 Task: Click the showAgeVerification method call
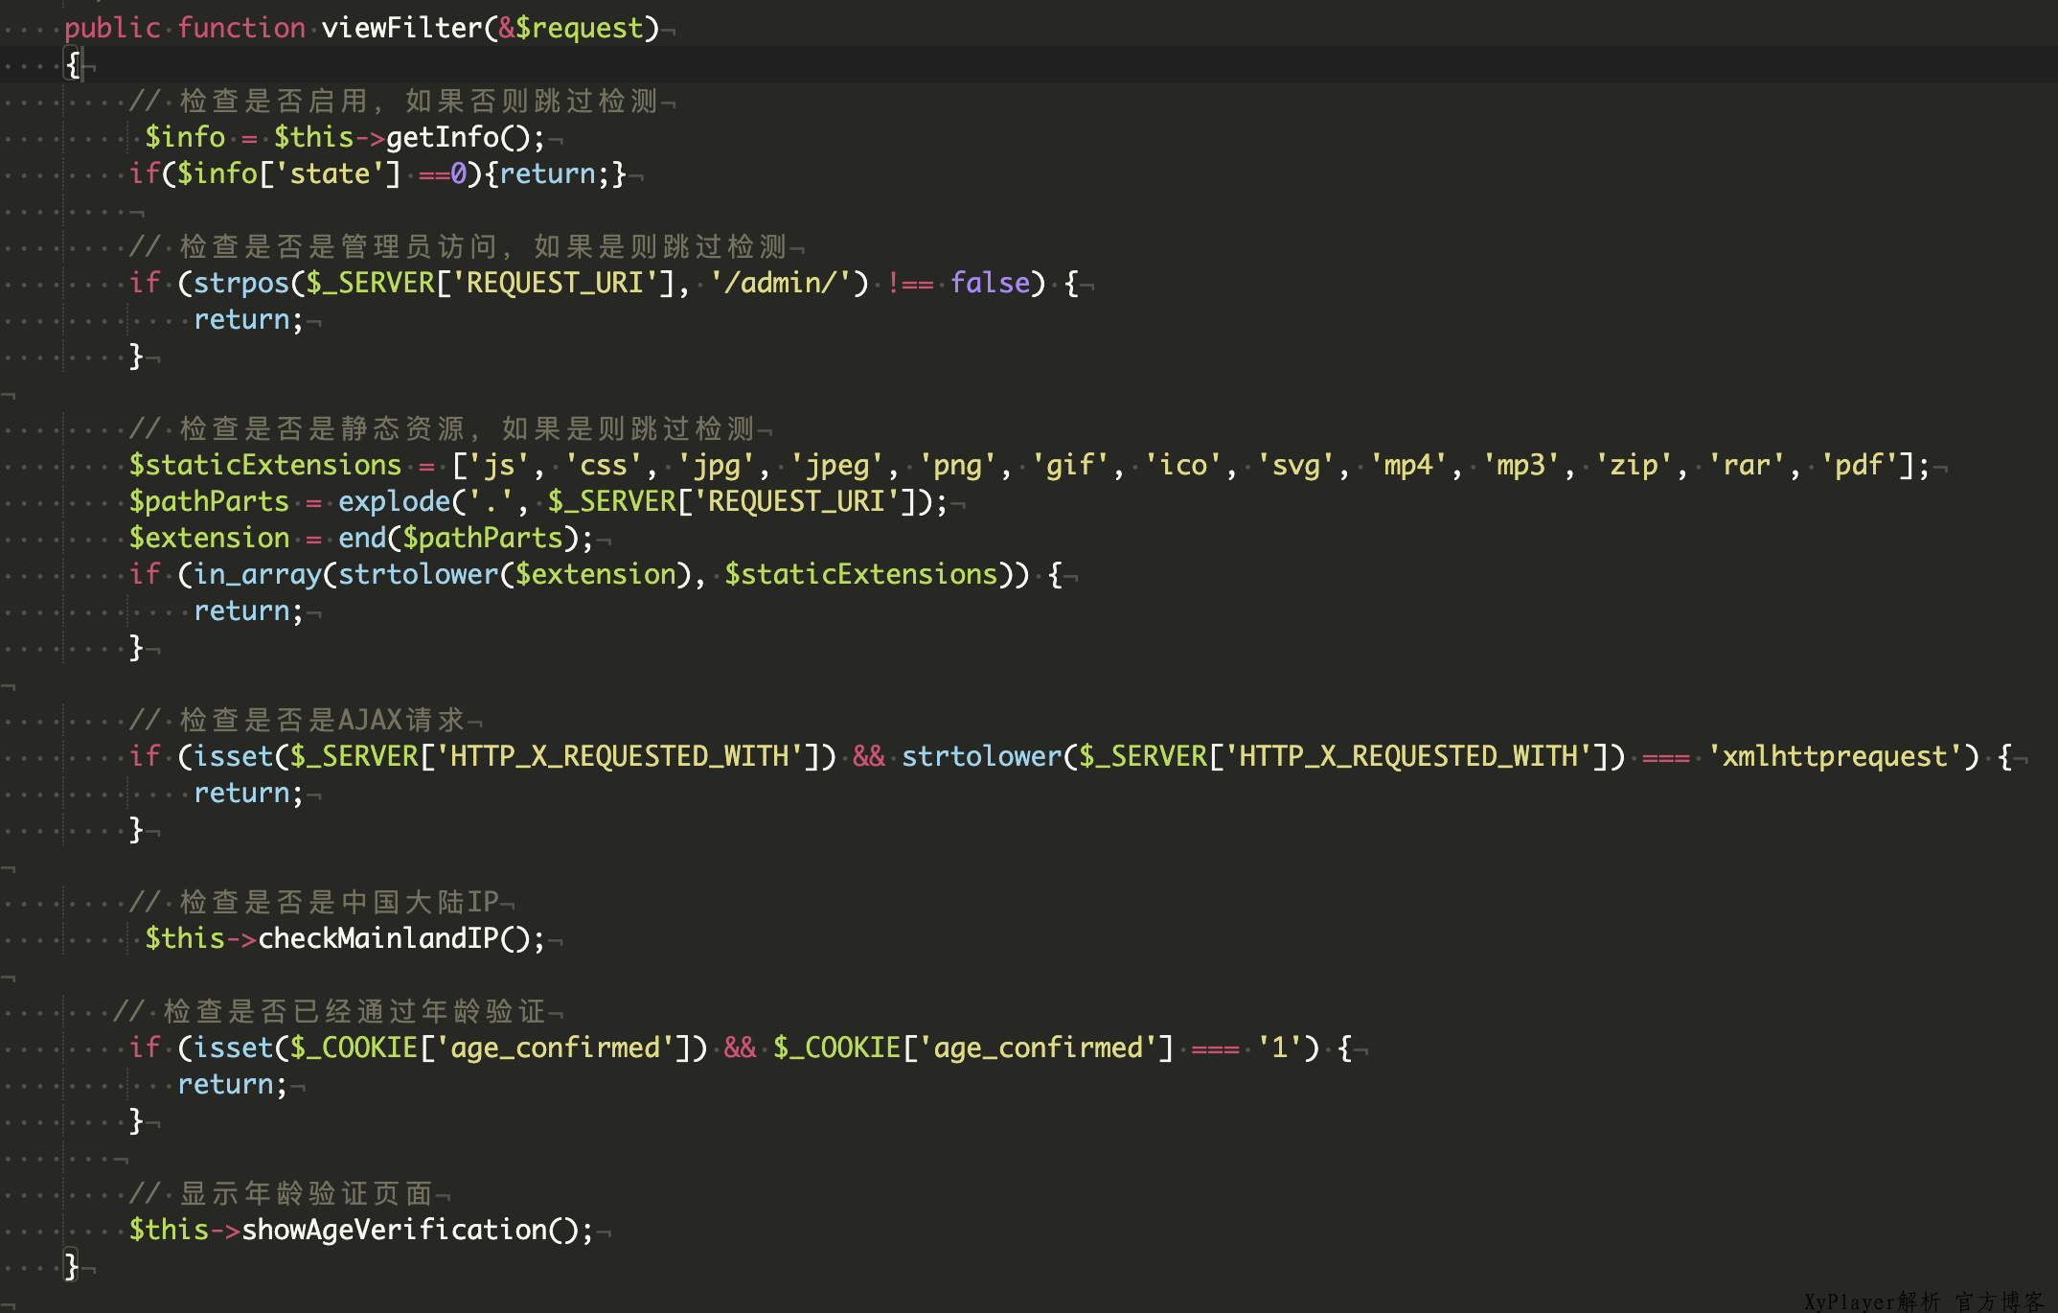pyautogui.click(x=394, y=1230)
